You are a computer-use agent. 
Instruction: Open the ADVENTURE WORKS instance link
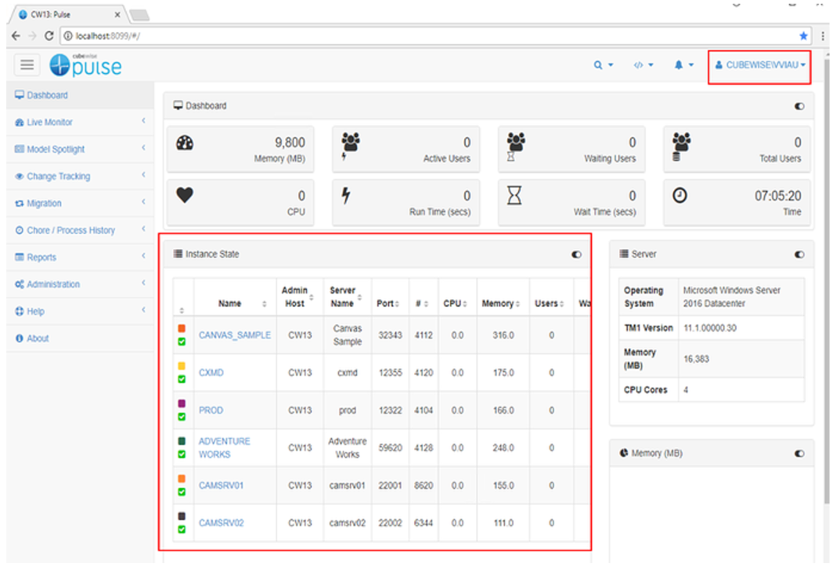[x=224, y=448]
